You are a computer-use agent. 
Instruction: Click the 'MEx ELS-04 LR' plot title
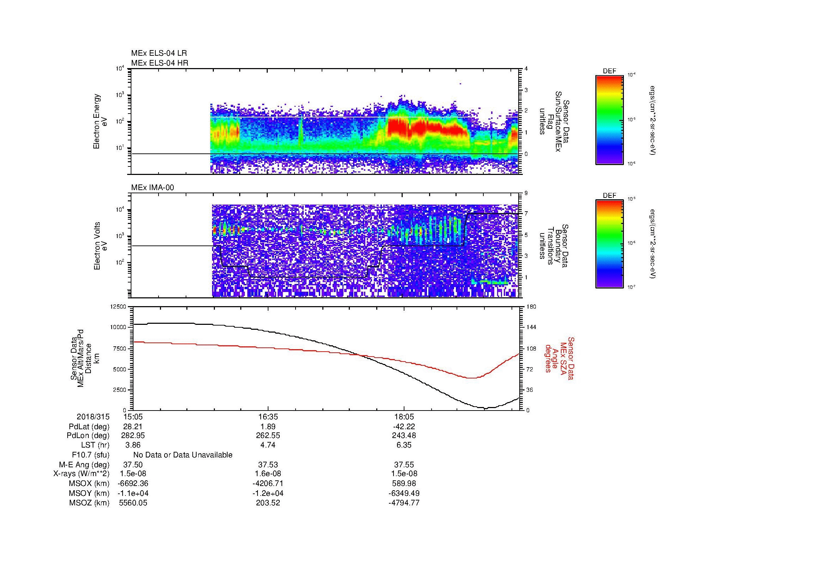[159, 53]
